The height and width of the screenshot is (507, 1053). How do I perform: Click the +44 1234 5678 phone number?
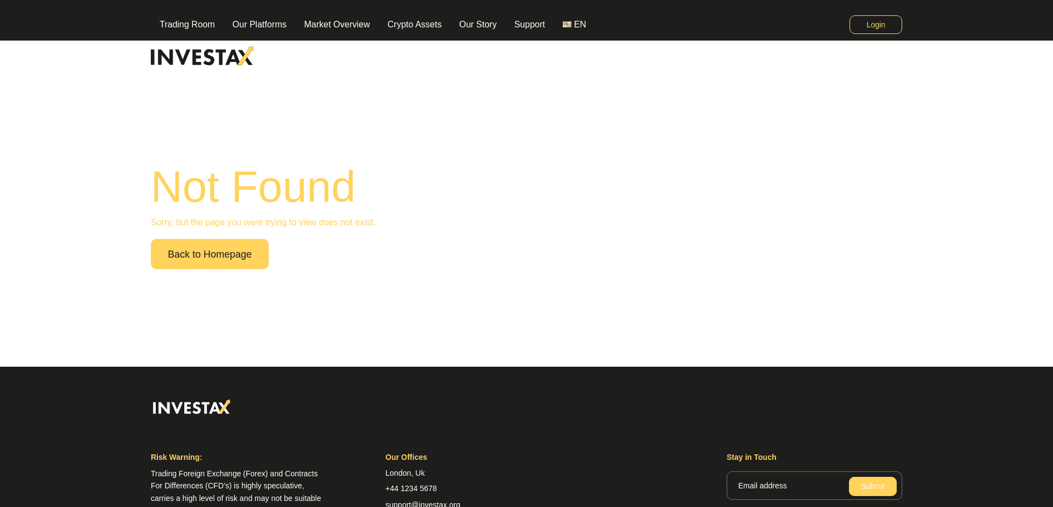tap(411, 488)
